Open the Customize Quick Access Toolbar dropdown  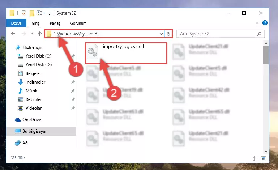(49, 13)
